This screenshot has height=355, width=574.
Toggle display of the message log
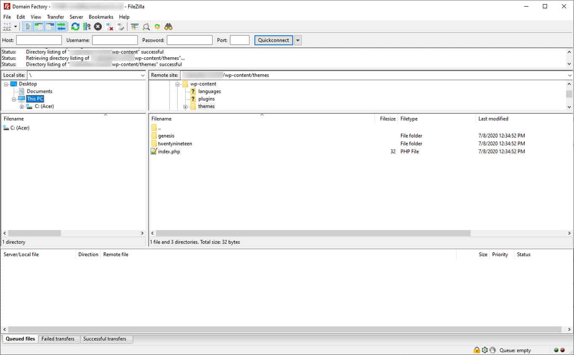click(28, 27)
